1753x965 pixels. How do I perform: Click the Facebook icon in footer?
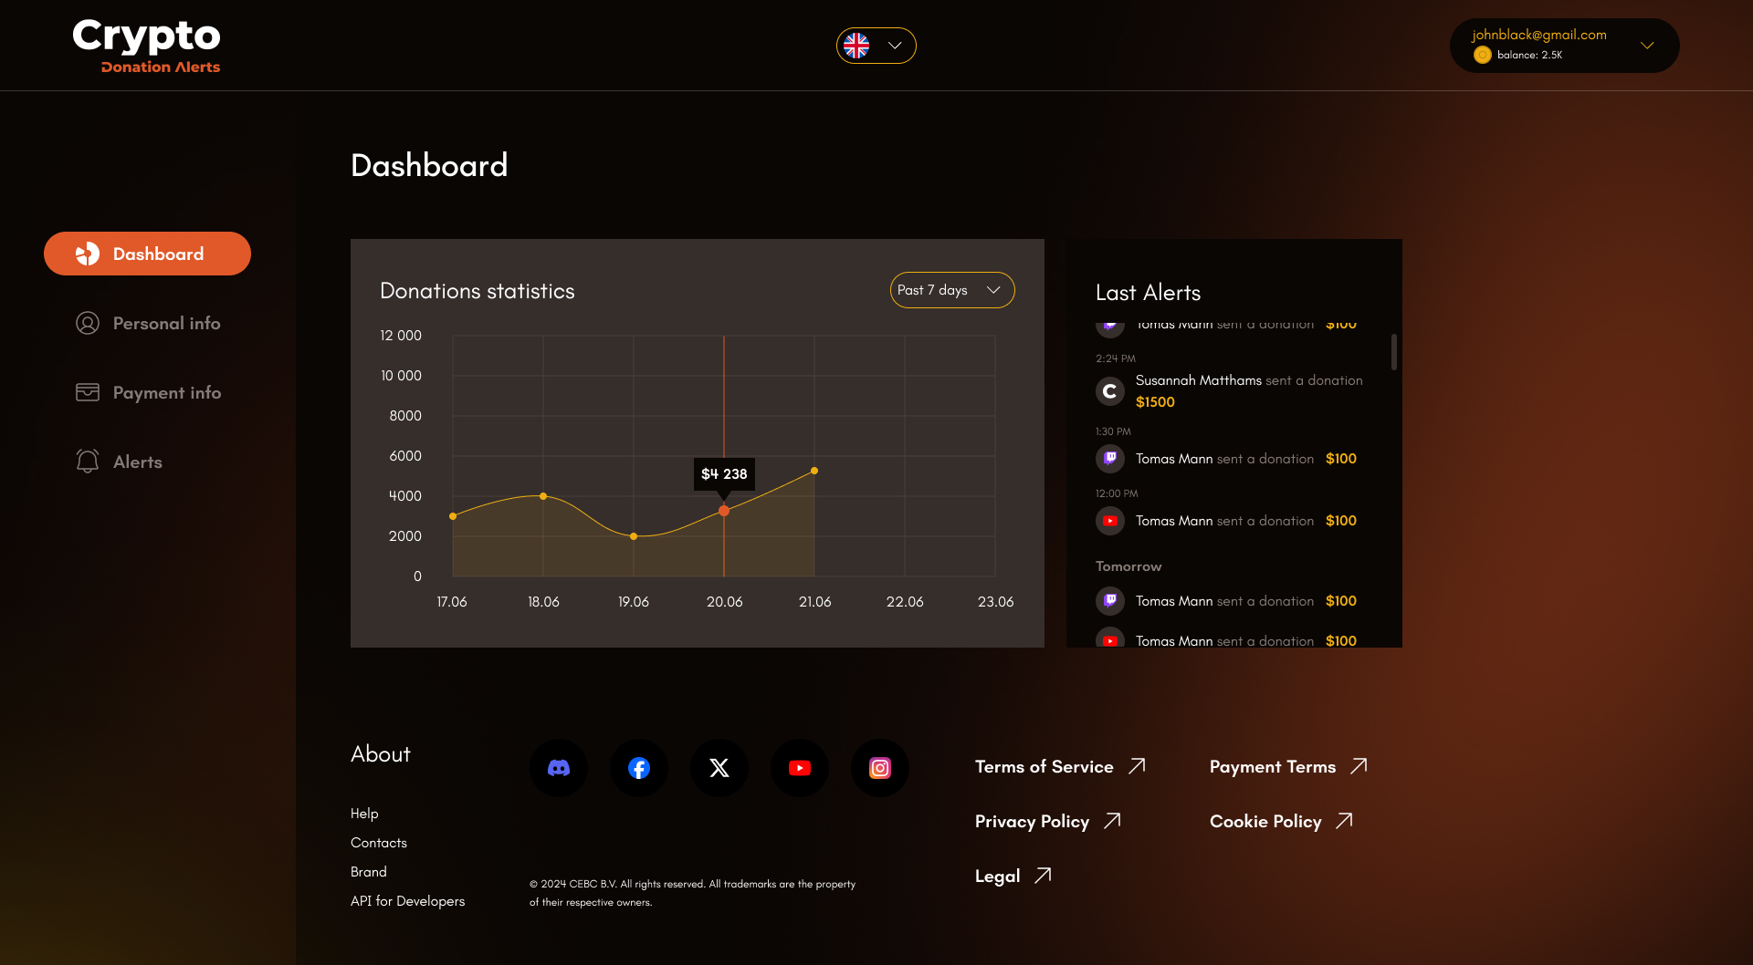click(x=639, y=768)
